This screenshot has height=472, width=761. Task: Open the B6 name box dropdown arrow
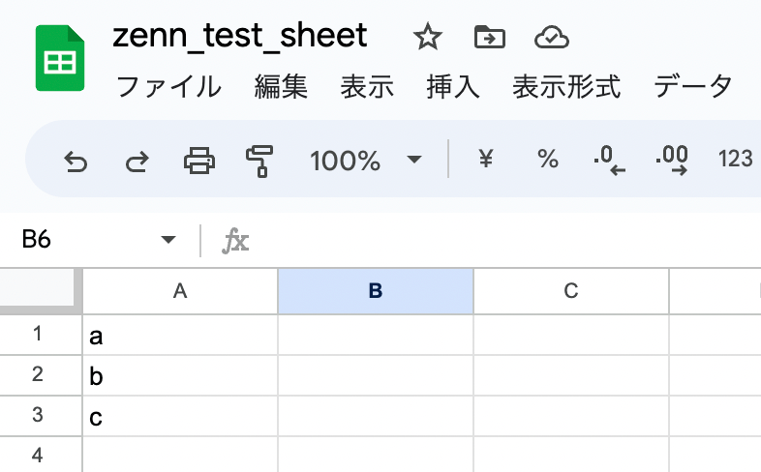coord(168,240)
